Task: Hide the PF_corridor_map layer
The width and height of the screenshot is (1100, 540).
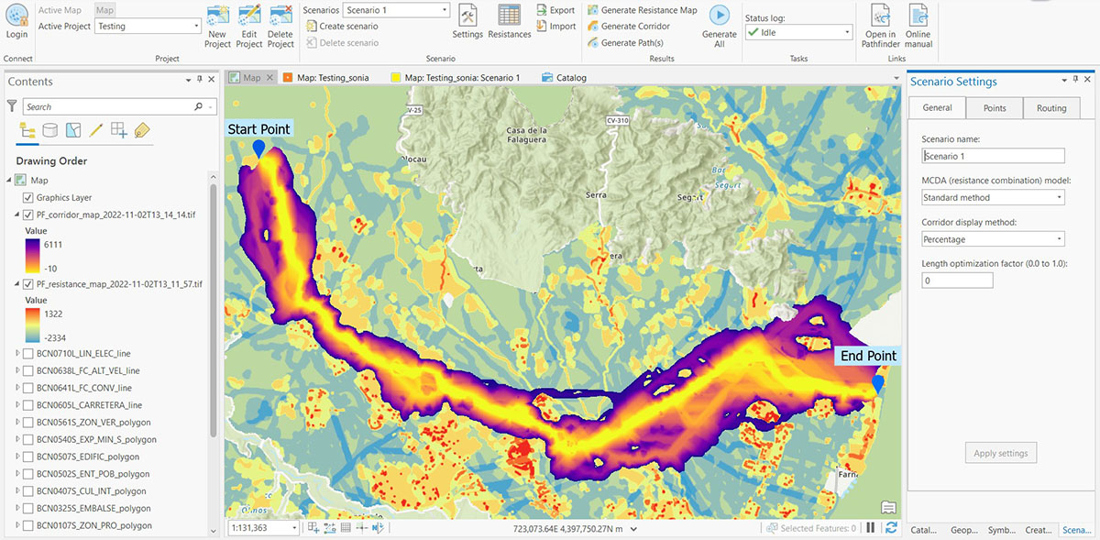Action: (x=30, y=215)
